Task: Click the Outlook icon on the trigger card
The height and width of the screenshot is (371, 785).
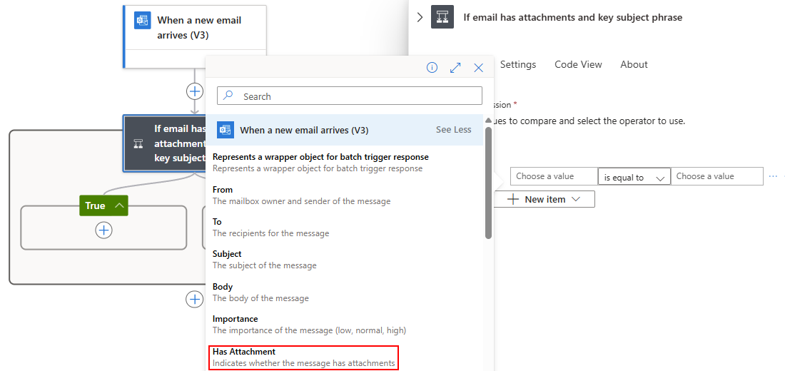Action: 143,21
